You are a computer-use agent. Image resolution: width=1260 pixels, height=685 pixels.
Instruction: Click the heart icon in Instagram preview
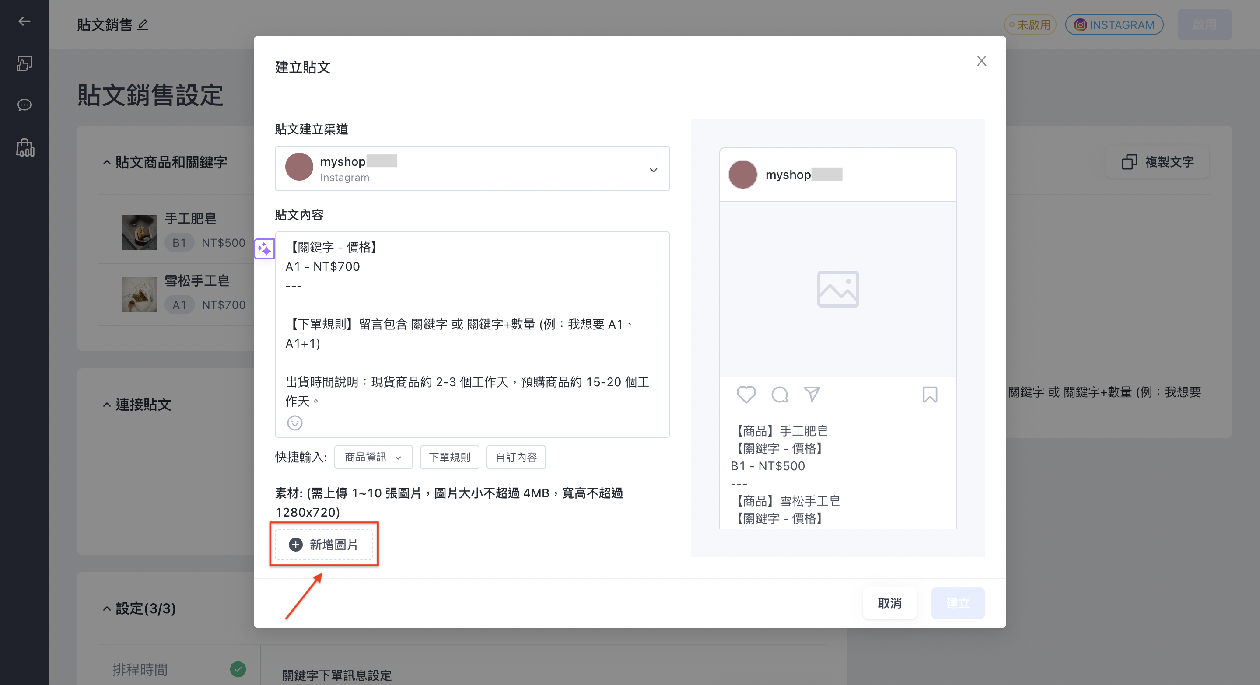746,394
